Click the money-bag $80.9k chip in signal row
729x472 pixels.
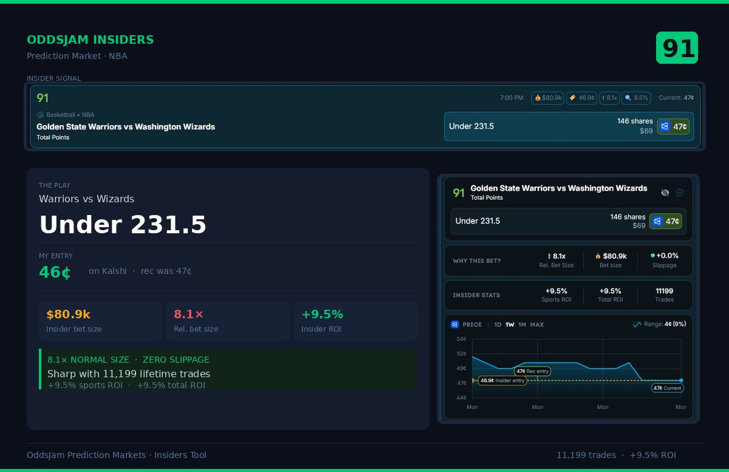pyautogui.click(x=547, y=98)
